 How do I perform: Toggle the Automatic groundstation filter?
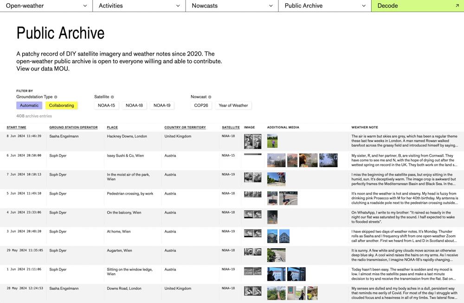[x=29, y=106]
